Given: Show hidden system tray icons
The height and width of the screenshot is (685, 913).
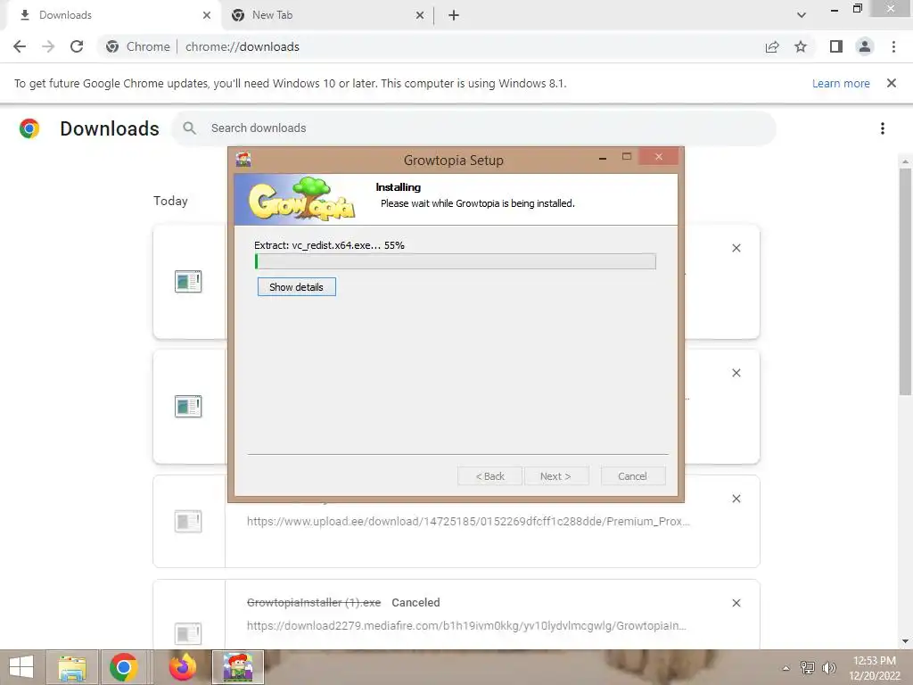Looking at the screenshot, I should [786, 668].
